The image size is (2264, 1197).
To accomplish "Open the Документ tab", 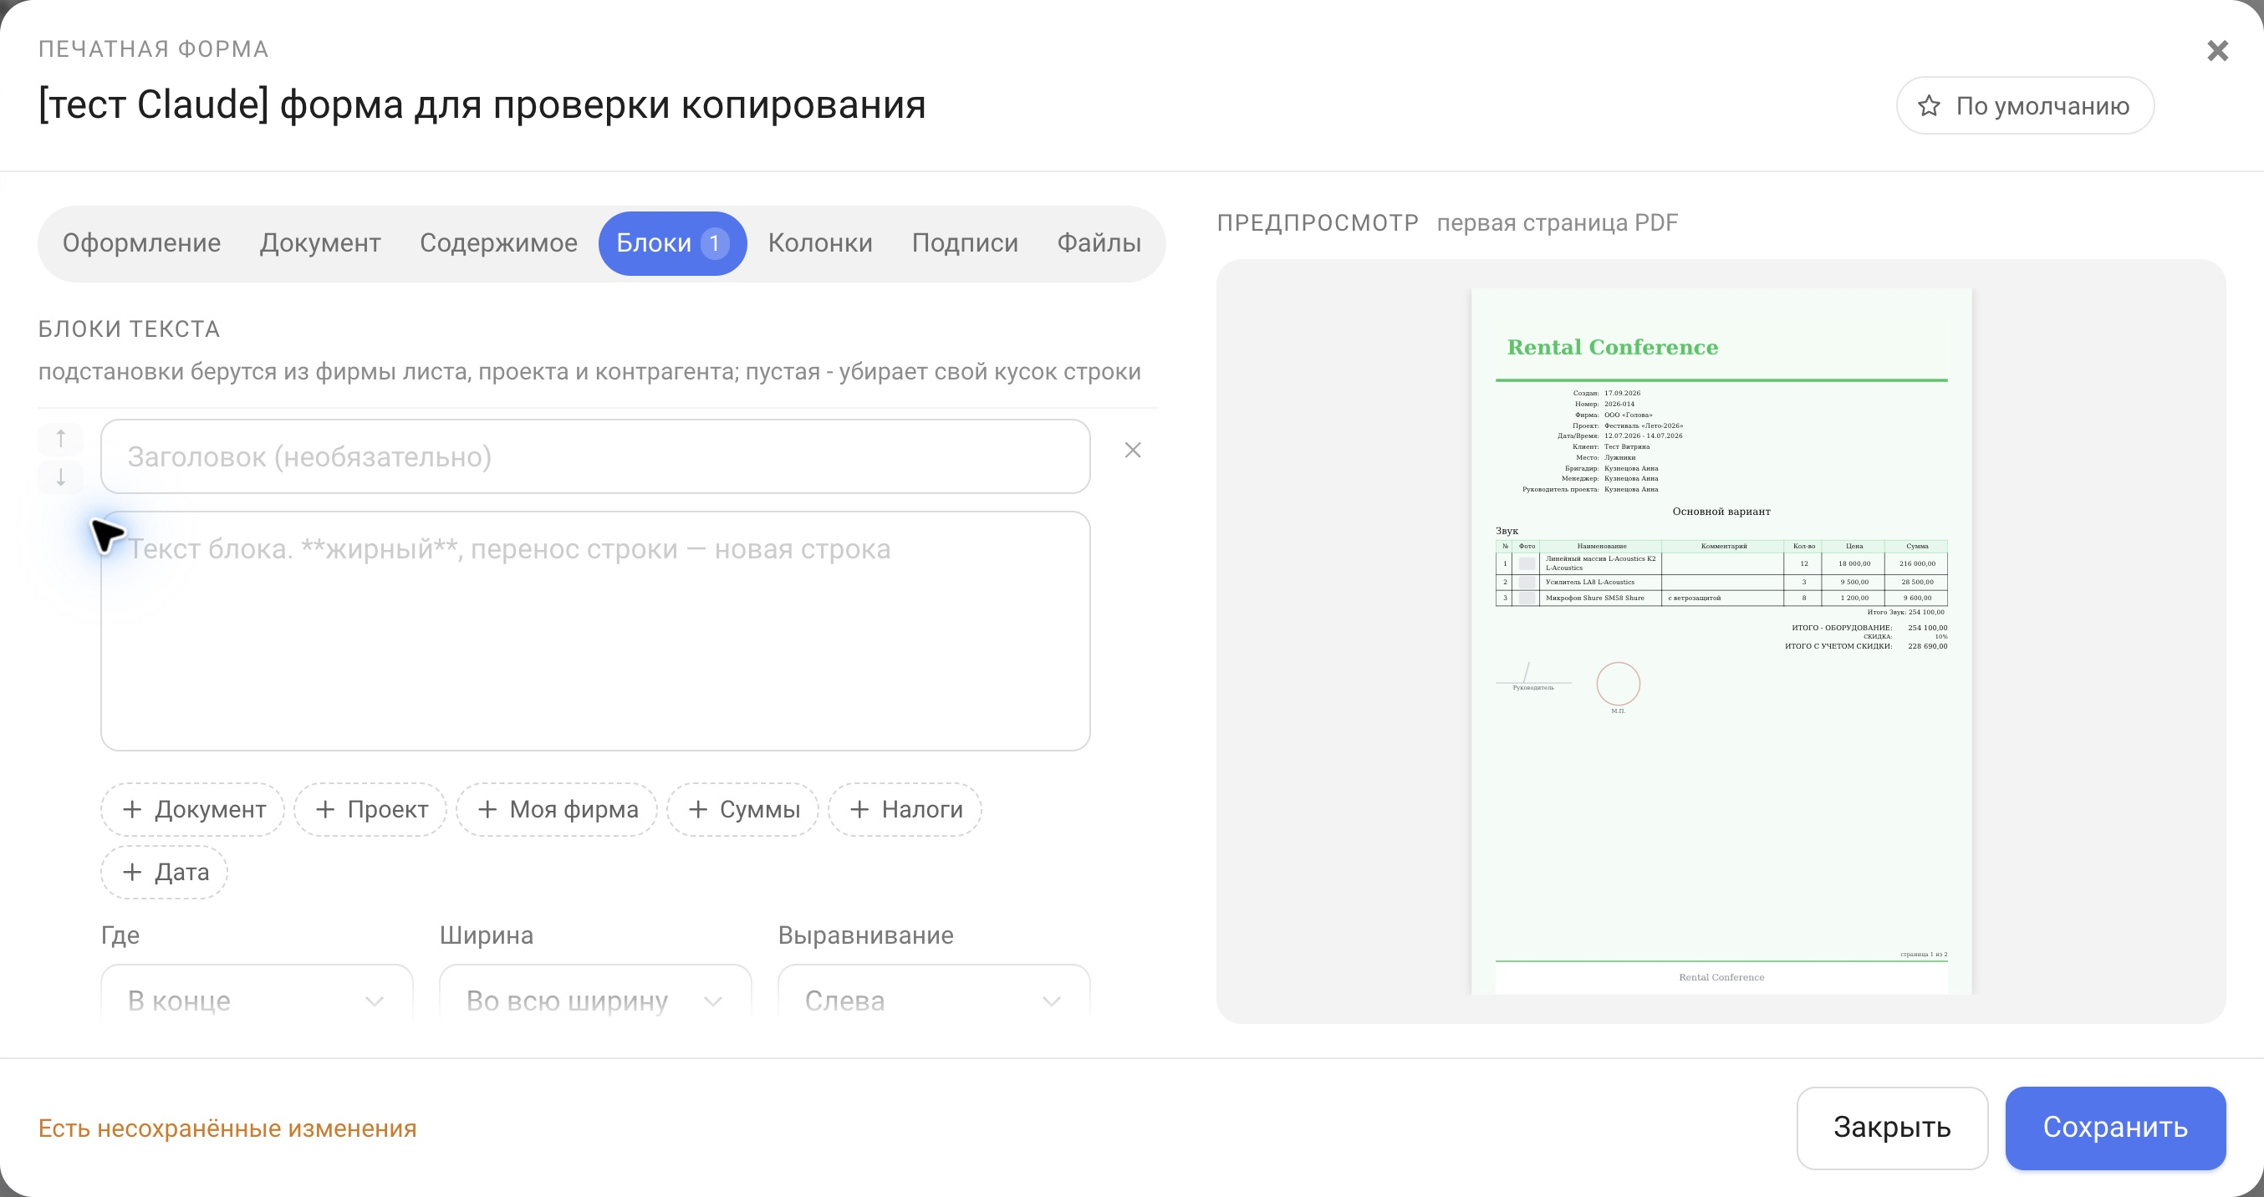I will pos(320,243).
